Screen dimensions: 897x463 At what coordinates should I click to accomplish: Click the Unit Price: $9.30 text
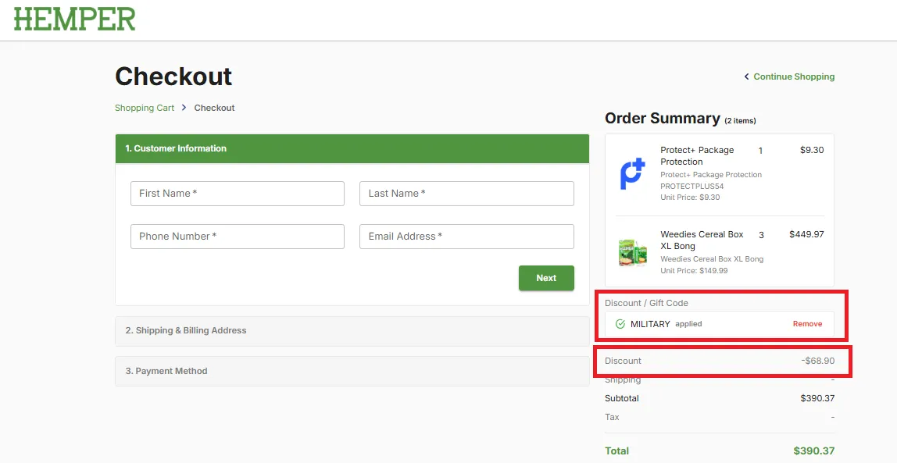coord(690,198)
